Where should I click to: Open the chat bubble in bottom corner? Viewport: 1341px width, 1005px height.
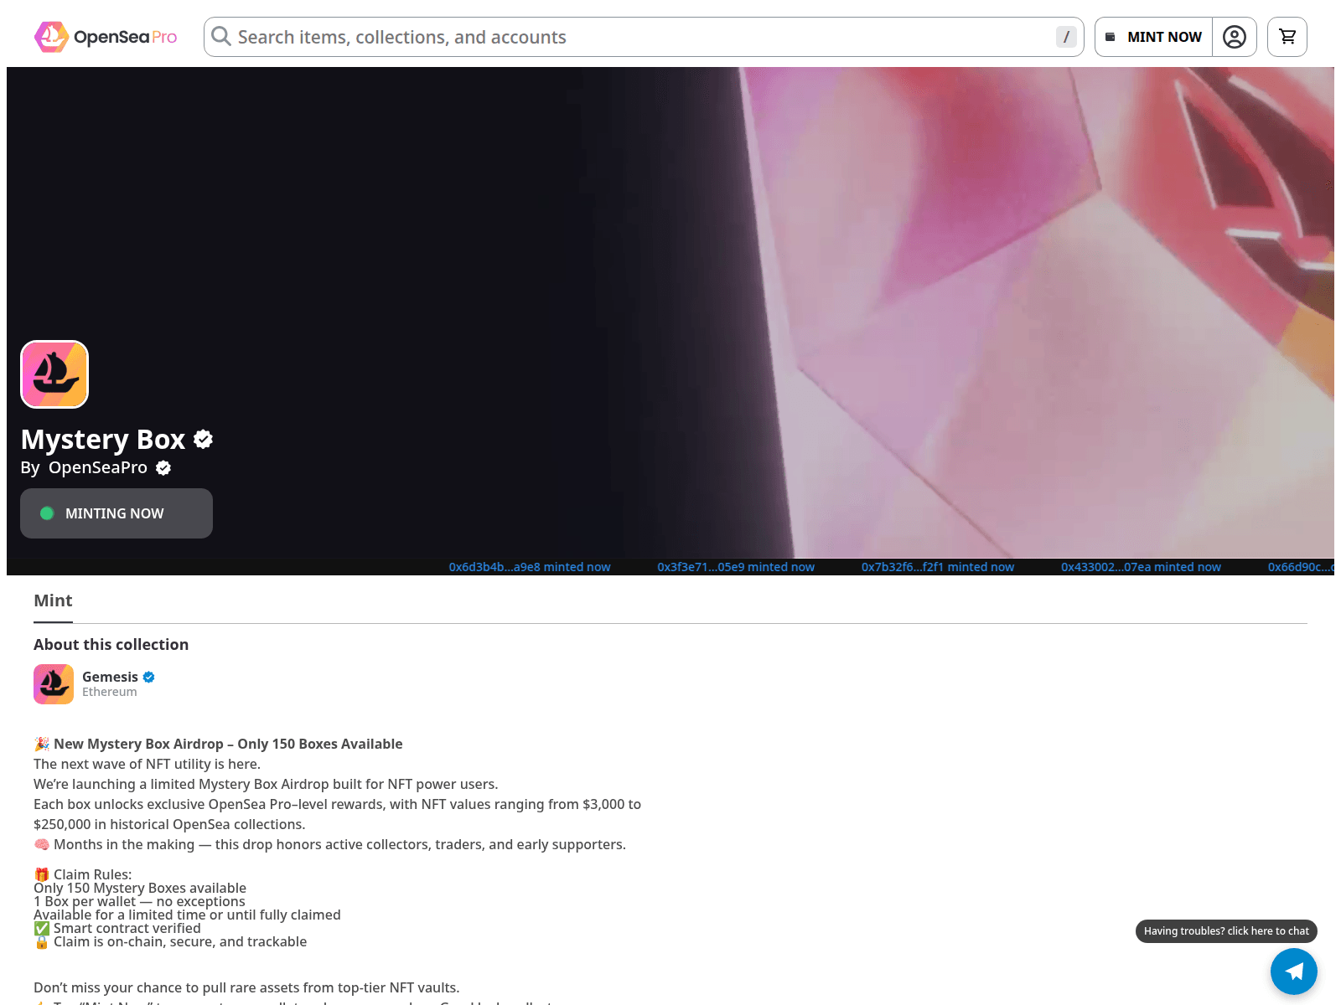point(1294,971)
